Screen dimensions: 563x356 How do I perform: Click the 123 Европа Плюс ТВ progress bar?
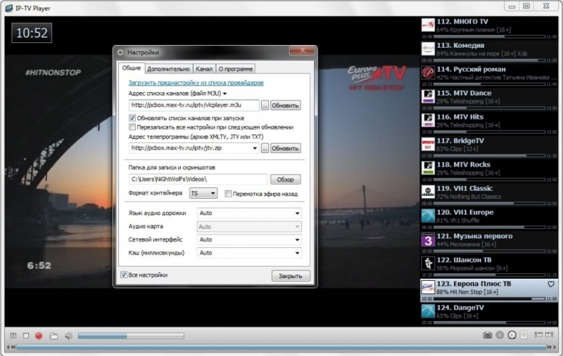489,298
